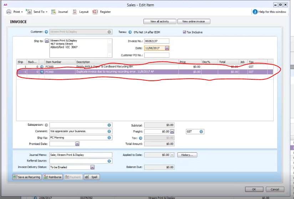Click the Send To envelope icon

pos(29,12)
